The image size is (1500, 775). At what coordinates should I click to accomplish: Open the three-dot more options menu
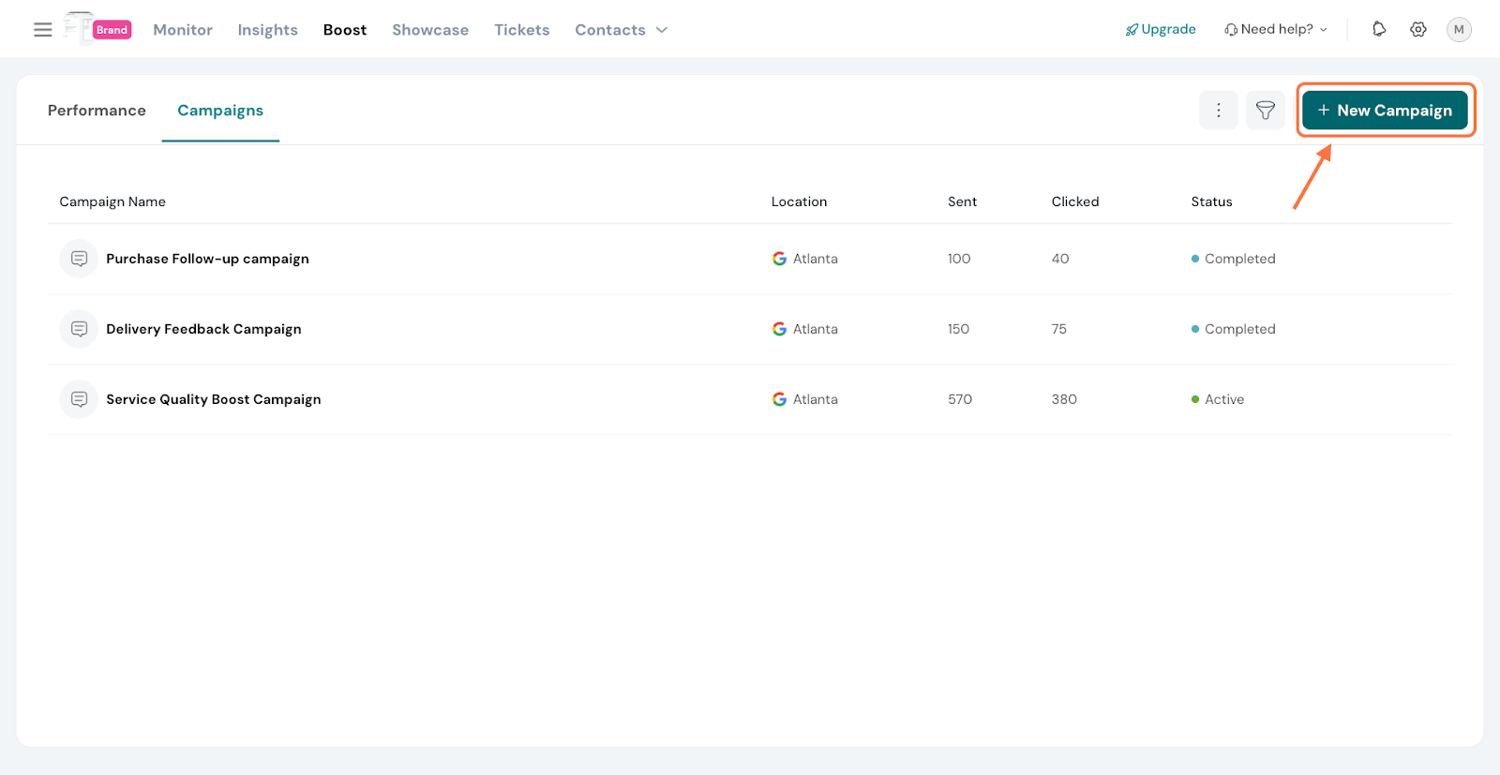[1218, 111]
